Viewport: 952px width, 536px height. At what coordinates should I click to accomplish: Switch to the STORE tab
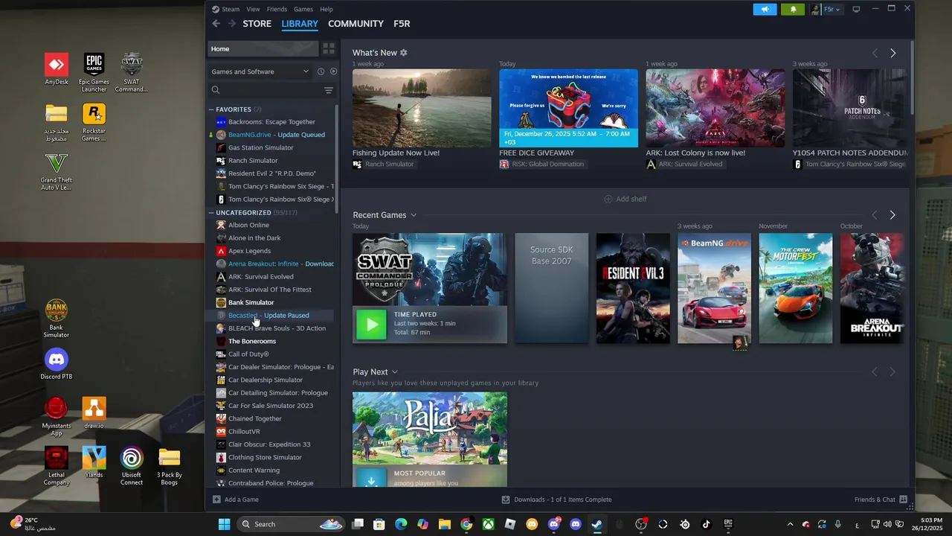[x=257, y=24]
